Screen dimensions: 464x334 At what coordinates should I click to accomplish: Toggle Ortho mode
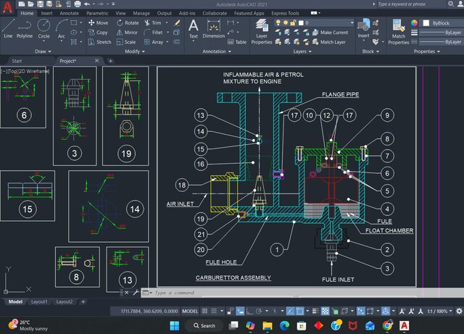249,311
